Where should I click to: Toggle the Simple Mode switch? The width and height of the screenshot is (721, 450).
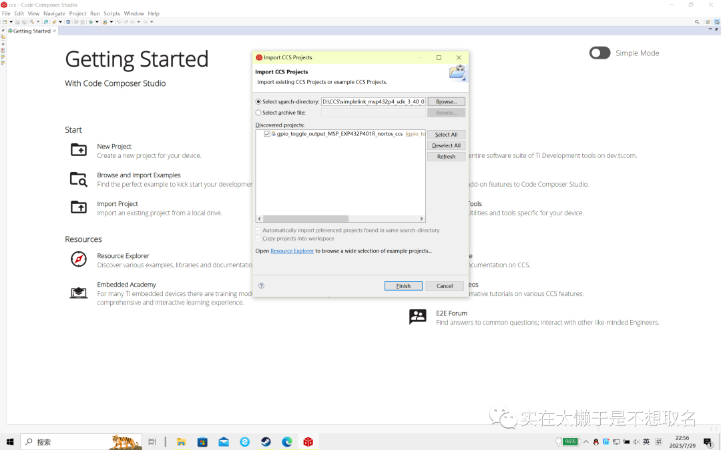(599, 53)
